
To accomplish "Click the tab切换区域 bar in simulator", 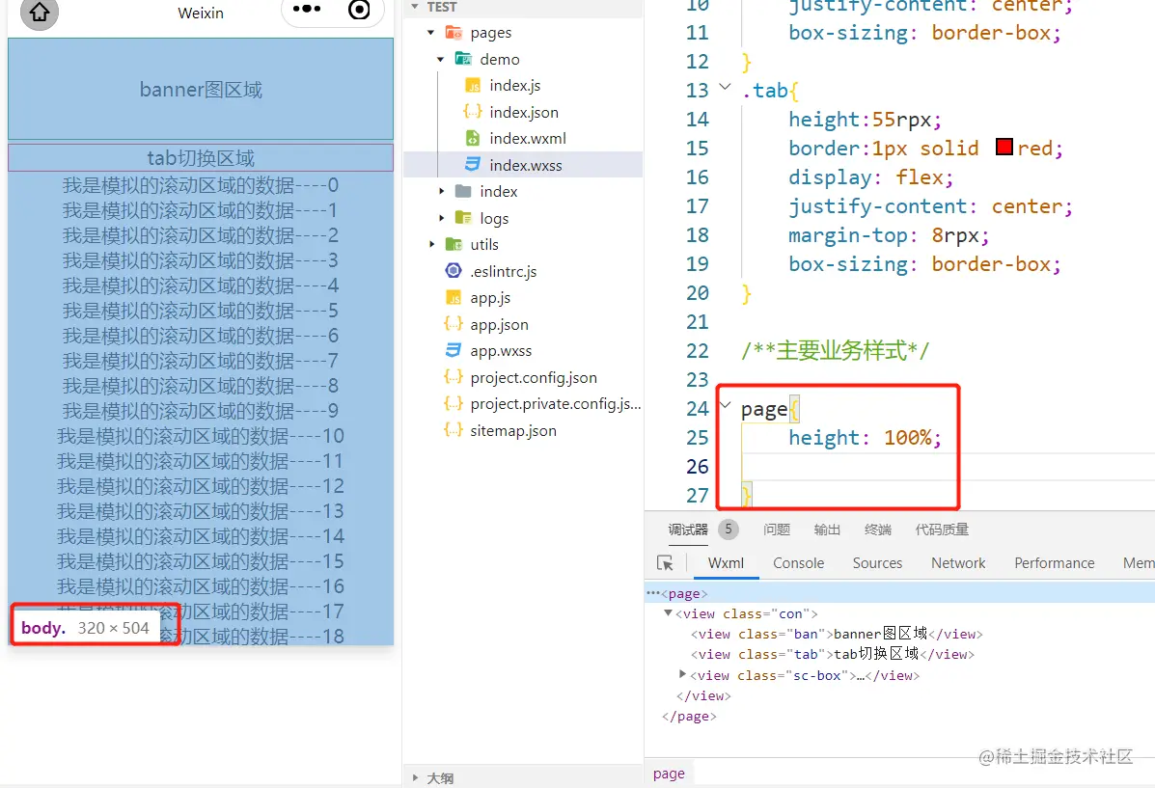I will click(201, 158).
